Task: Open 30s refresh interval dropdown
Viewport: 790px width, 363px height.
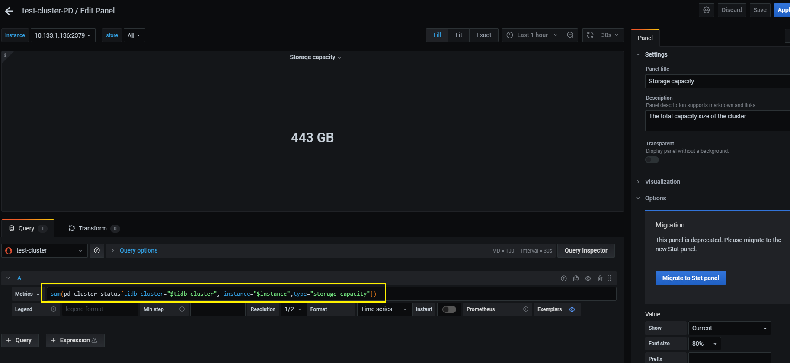Action: [x=610, y=35]
